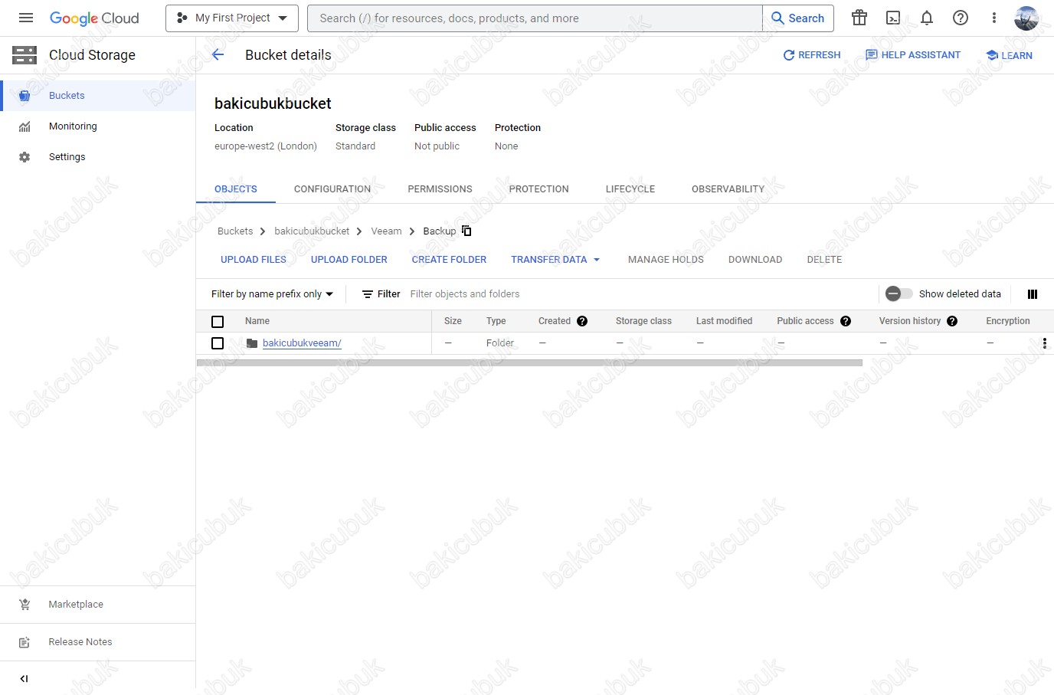The width and height of the screenshot is (1054, 695).
Task: Click the Settings gear icon
Action: 25,157
